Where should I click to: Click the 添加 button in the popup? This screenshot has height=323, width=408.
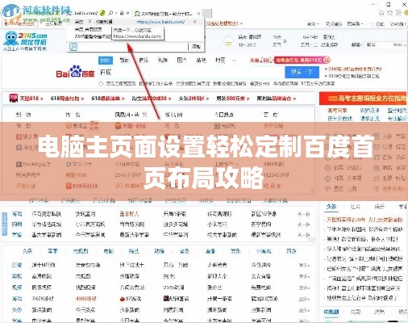click(x=196, y=47)
